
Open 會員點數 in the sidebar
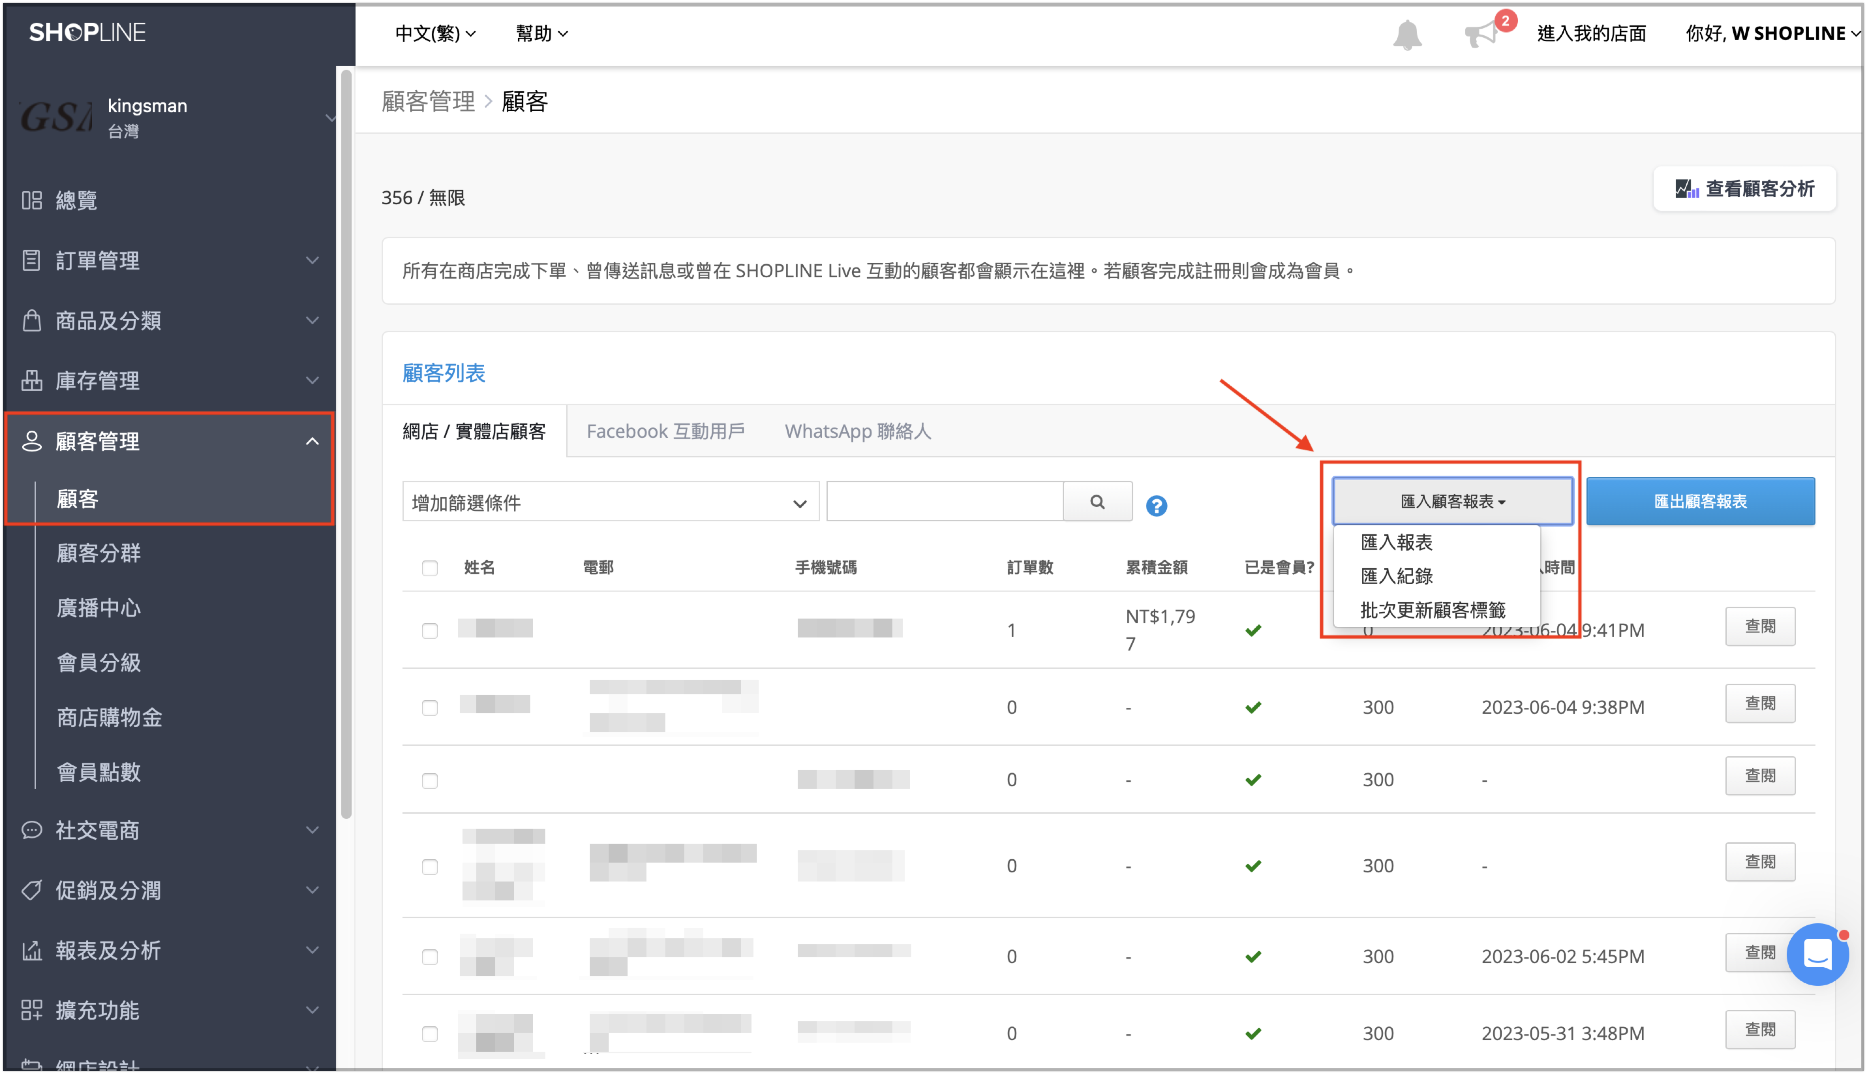point(99,772)
